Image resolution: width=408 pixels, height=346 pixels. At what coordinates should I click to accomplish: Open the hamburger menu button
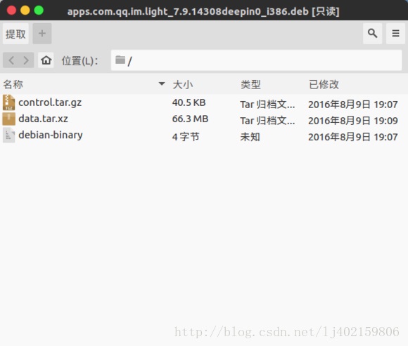395,34
